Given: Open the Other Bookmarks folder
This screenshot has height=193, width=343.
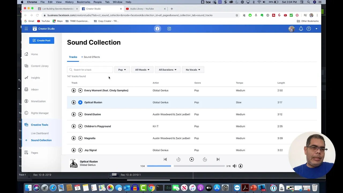Looking at the screenshot, I should pos(308,21).
